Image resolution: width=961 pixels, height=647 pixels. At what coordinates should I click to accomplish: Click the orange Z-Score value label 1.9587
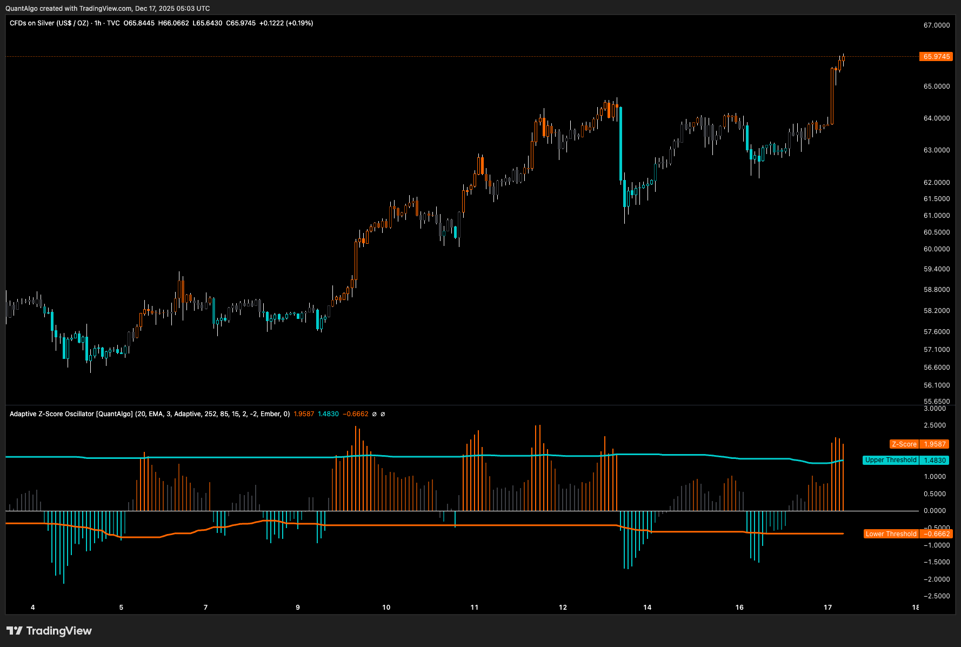coord(935,444)
